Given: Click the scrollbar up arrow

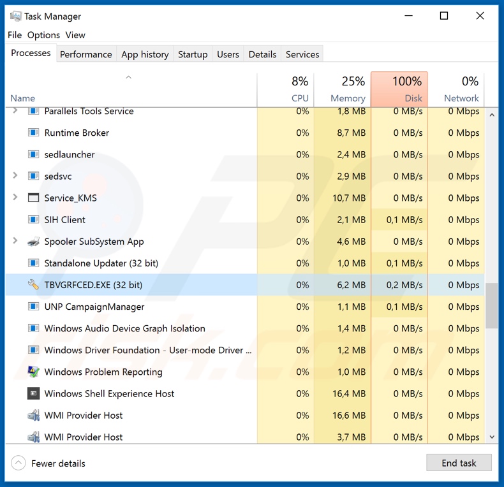Looking at the screenshot, I should point(492,115).
